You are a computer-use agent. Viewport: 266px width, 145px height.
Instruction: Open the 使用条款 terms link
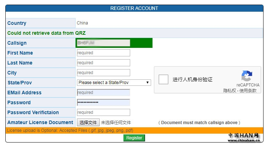[x=248, y=91]
